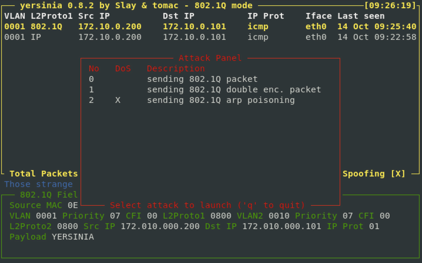Toggle the Spoofing [X] indicator
Image resolution: width=422 pixels, height=263 pixels.
(374, 174)
